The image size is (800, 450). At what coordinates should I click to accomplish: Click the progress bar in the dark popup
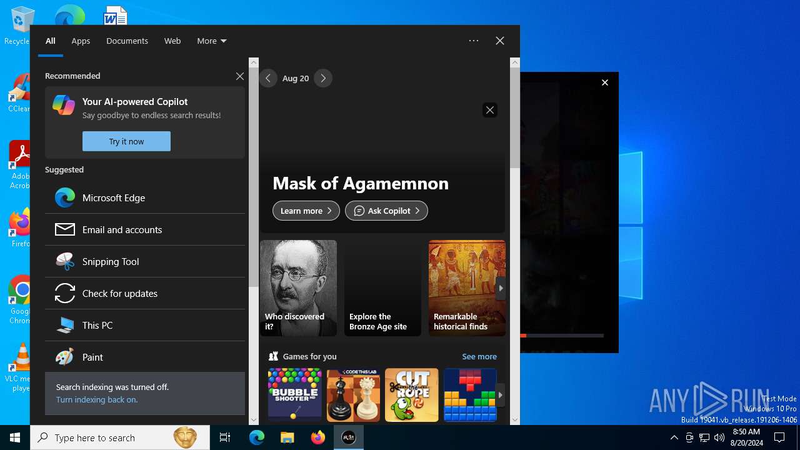coord(562,336)
